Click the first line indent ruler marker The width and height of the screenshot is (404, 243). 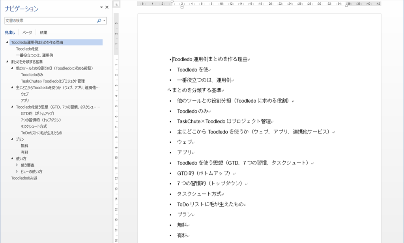coord(172,2)
